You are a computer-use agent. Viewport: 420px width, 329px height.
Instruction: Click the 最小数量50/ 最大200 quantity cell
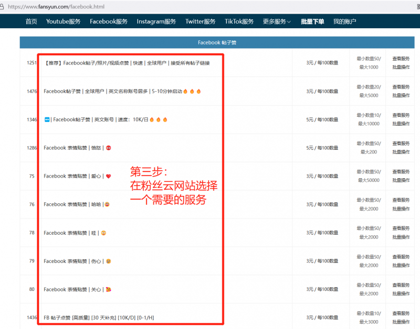369,148
